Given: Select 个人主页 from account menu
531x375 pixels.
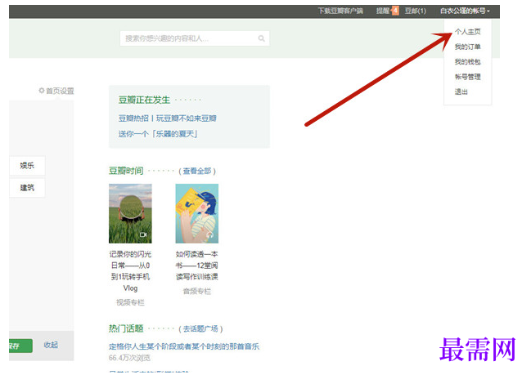Looking at the screenshot, I should (x=467, y=32).
